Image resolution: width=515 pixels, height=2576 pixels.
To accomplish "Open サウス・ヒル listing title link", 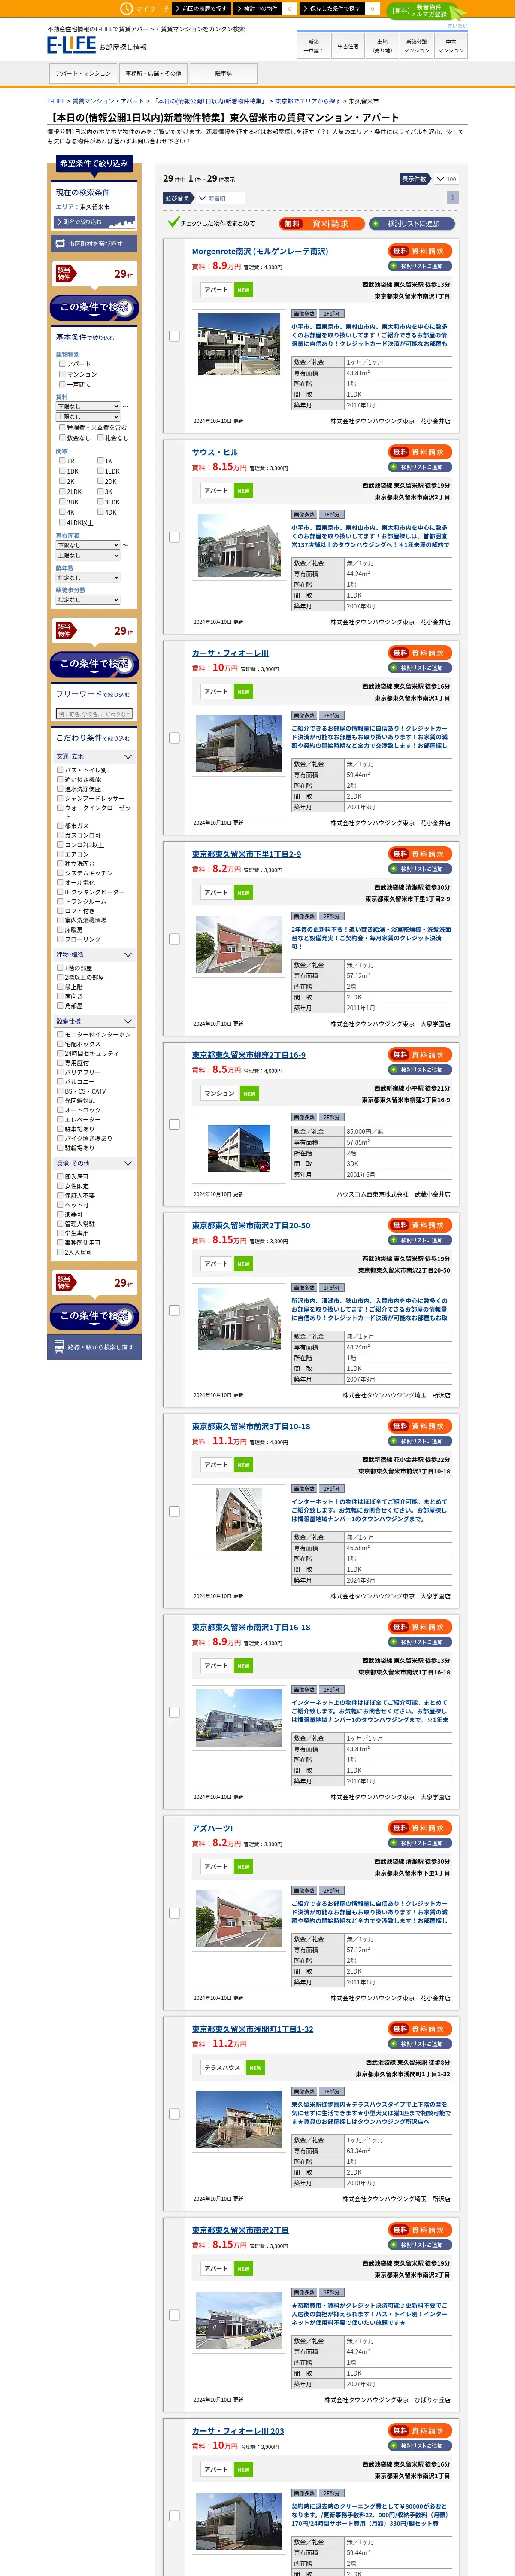I will click(215, 452).
